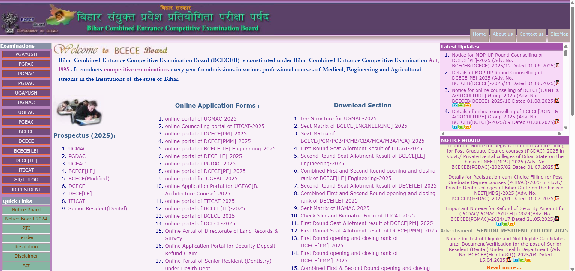The image size is (575, 271).
Task: Open First Round Seat Allotment Result of ITICAT-2025
Action: point(361,148)
